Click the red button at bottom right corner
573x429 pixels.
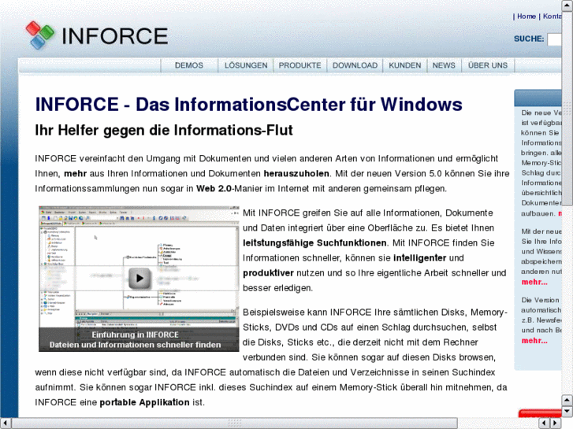click(x=540, y=413)
